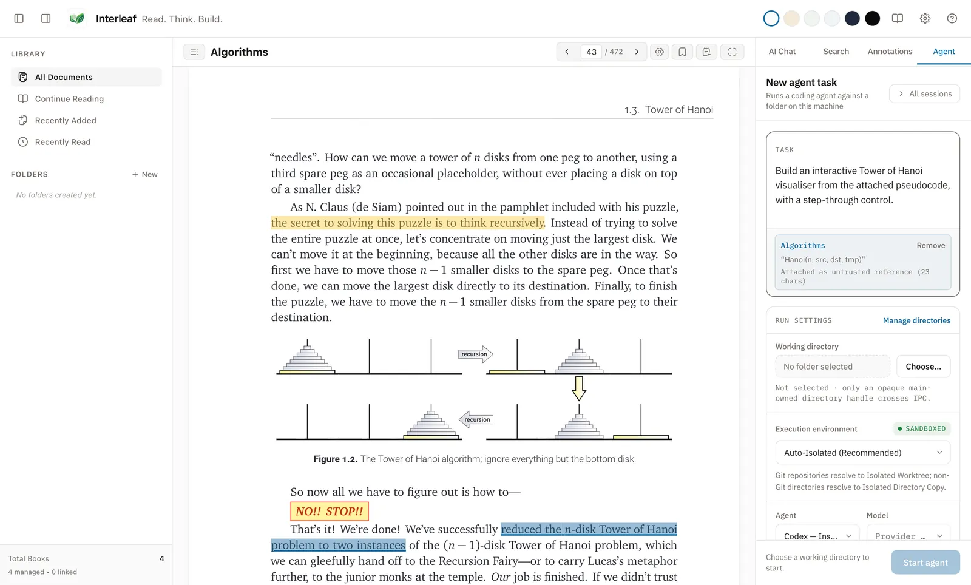
Task: Open the Execution environment dropdown
Action: click(863, 453)
